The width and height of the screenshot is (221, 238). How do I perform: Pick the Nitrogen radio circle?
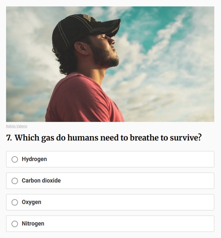point(15,224)
